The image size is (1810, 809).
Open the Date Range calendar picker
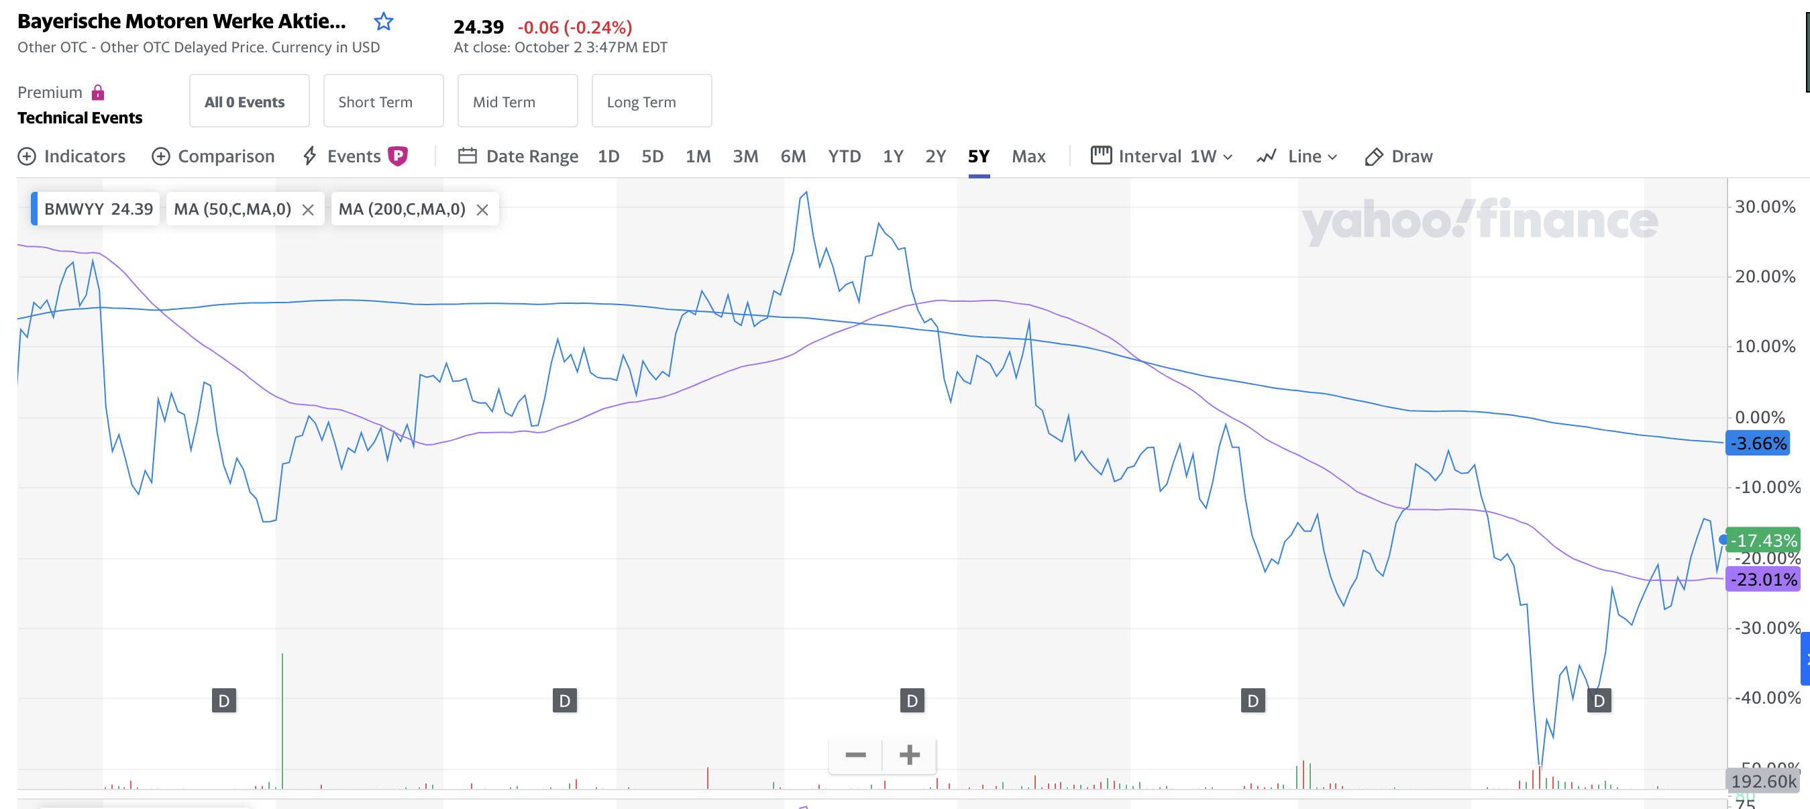coord(467,156)
